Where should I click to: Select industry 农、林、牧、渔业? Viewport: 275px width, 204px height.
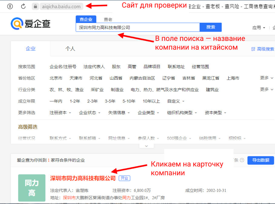tap(67, 90)
